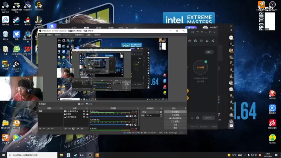The height and width of the screenshot is (158, 281).
Task: Open the 编辑(E) menu in OBS
Action: point(50,35)
